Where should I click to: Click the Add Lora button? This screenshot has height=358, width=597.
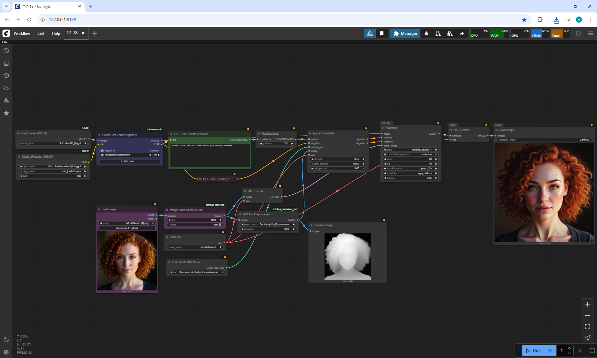point(129,161)
